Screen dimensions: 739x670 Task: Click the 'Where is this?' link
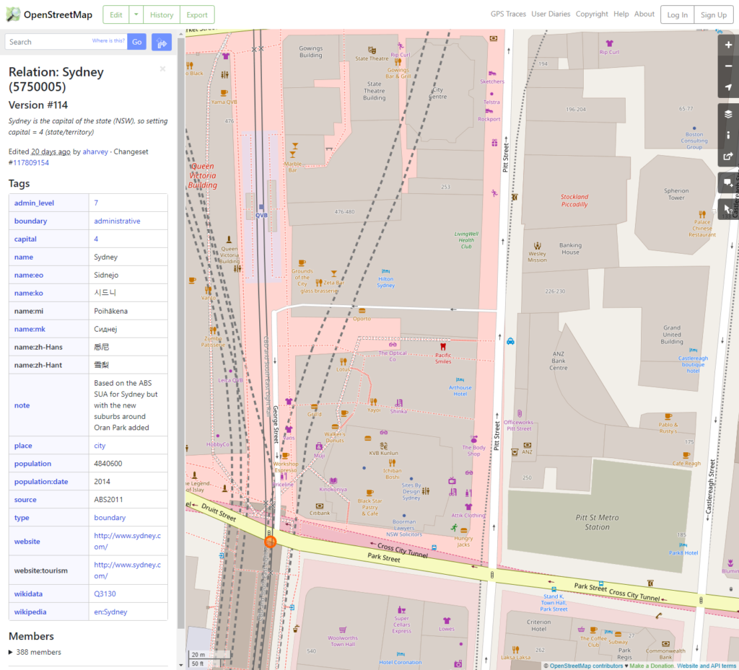[x=108, y=40]
